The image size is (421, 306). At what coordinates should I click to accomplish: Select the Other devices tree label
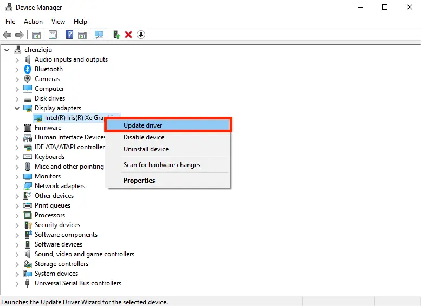[x=54, y=196]
